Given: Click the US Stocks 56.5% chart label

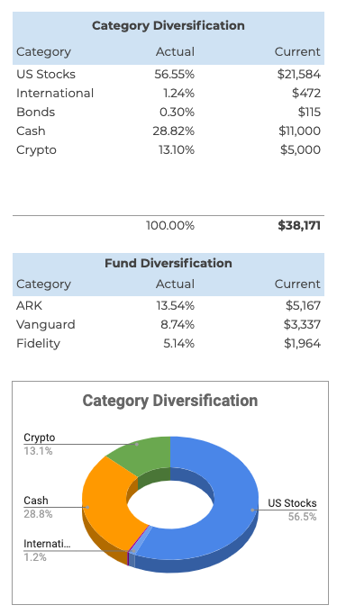Looking at the screenshot, I should [292, 510].
